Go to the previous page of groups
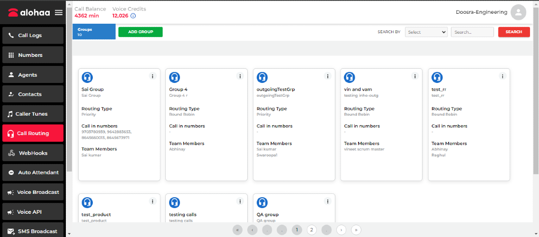 click(x=252, y=230)
